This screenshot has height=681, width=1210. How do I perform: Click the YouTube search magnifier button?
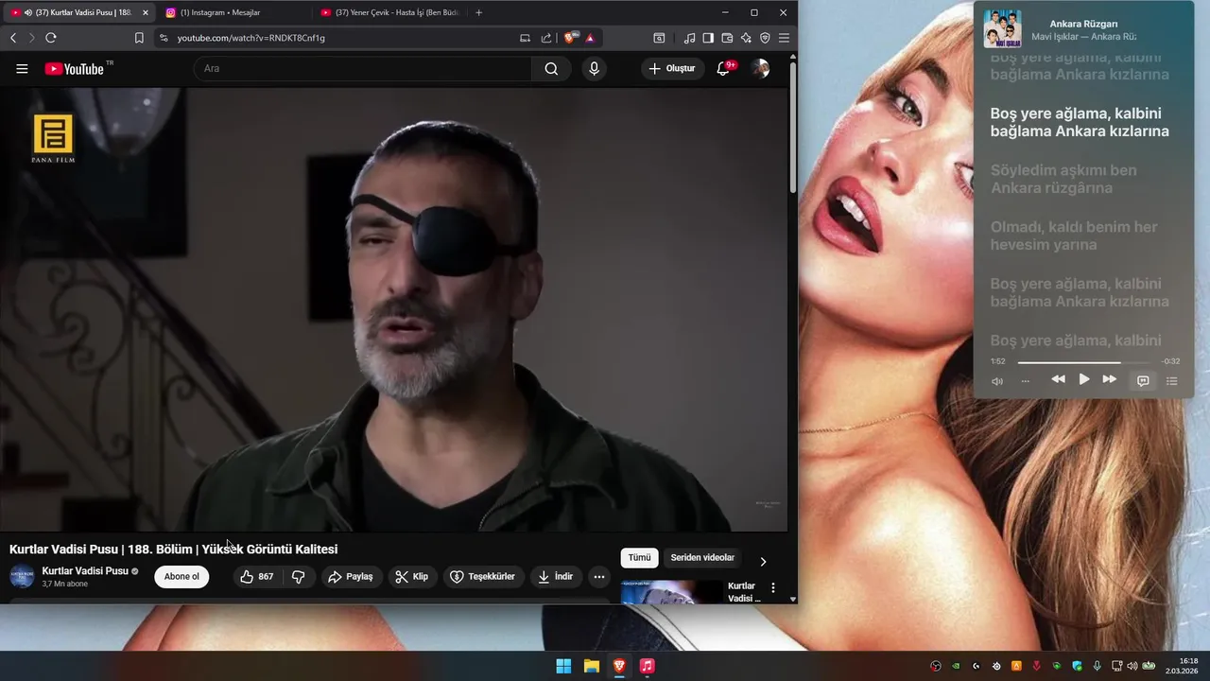tap(551, 68)
